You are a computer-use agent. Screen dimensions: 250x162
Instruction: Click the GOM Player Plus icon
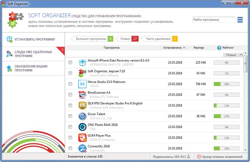tap(82, 138)
